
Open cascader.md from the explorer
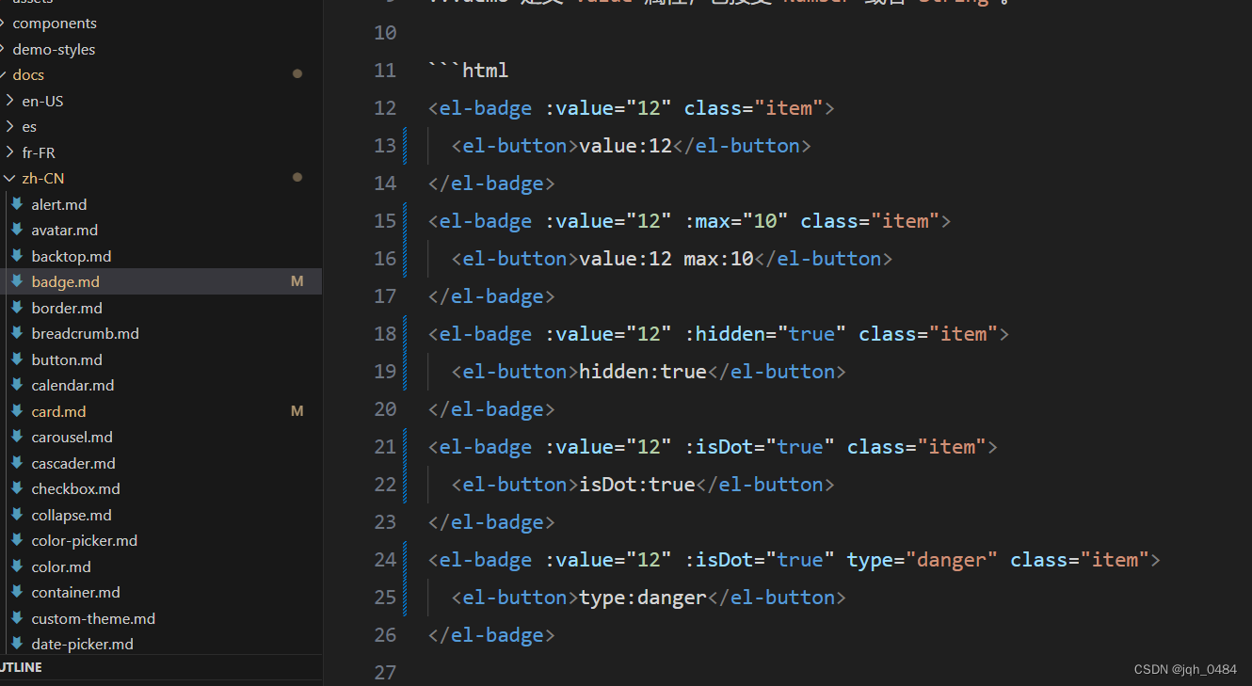click(x=73, y=462)
